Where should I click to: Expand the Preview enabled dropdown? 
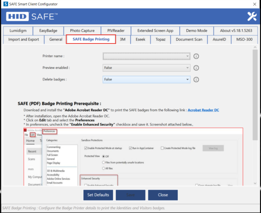147,68
